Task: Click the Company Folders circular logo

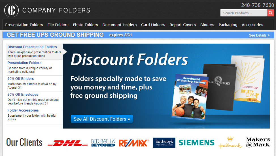Action: (x=11, y=10)
